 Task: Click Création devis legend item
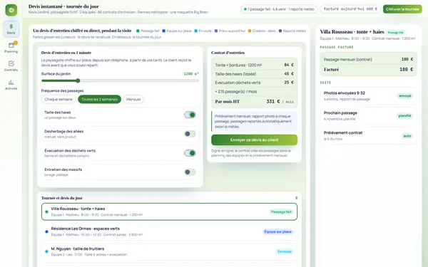262,31
